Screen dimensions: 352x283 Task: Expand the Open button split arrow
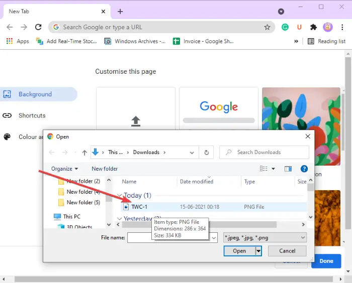258,251
